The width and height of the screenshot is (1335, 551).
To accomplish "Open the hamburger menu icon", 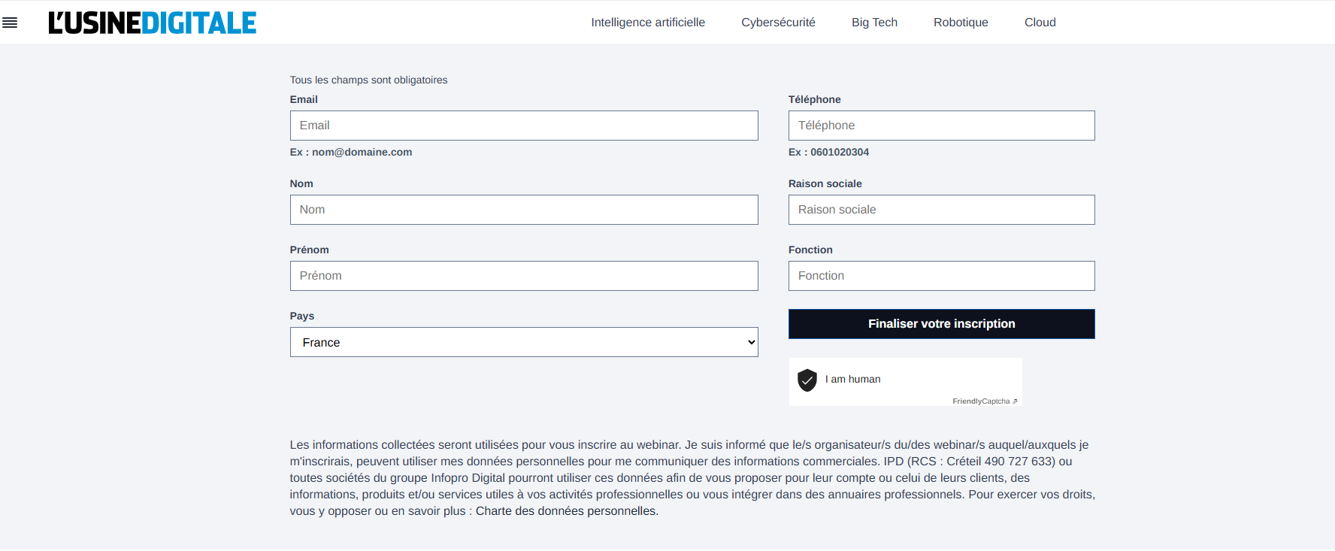I will pyautogui.click(x=10, y=23).
